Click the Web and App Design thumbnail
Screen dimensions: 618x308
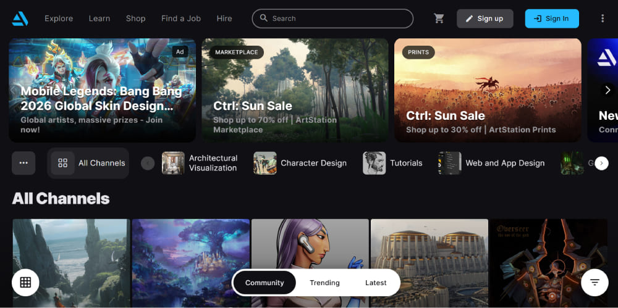click(450, 163)
